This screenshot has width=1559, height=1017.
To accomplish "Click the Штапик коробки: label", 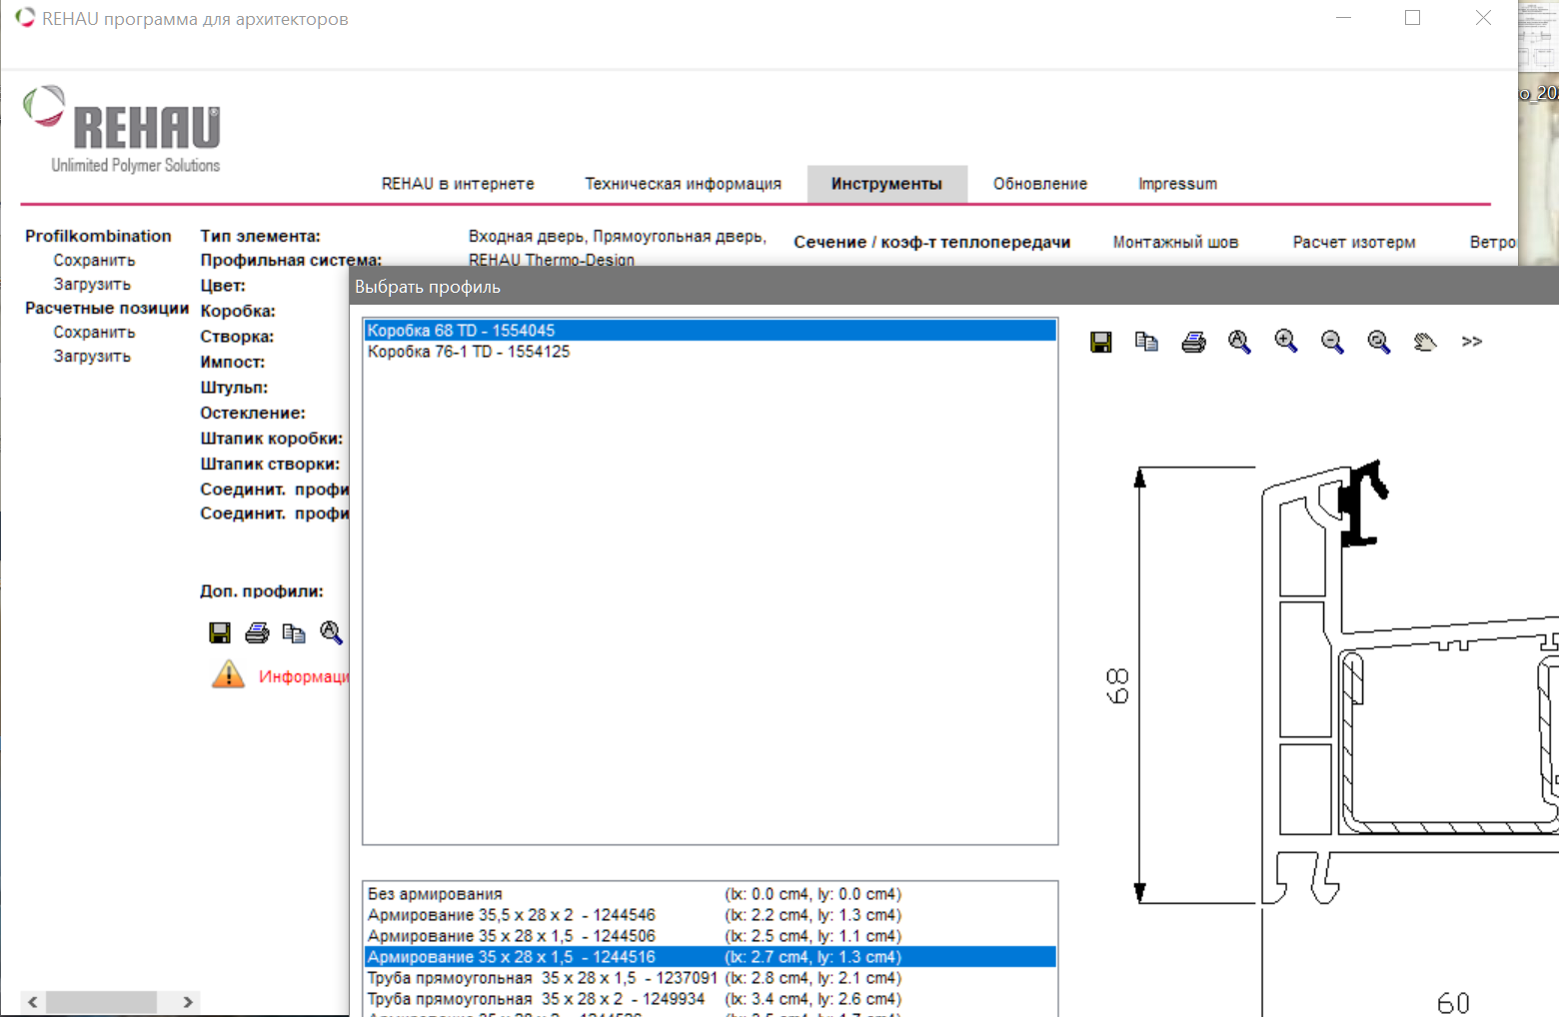I will pyautogui.click(x=272, y=439).
